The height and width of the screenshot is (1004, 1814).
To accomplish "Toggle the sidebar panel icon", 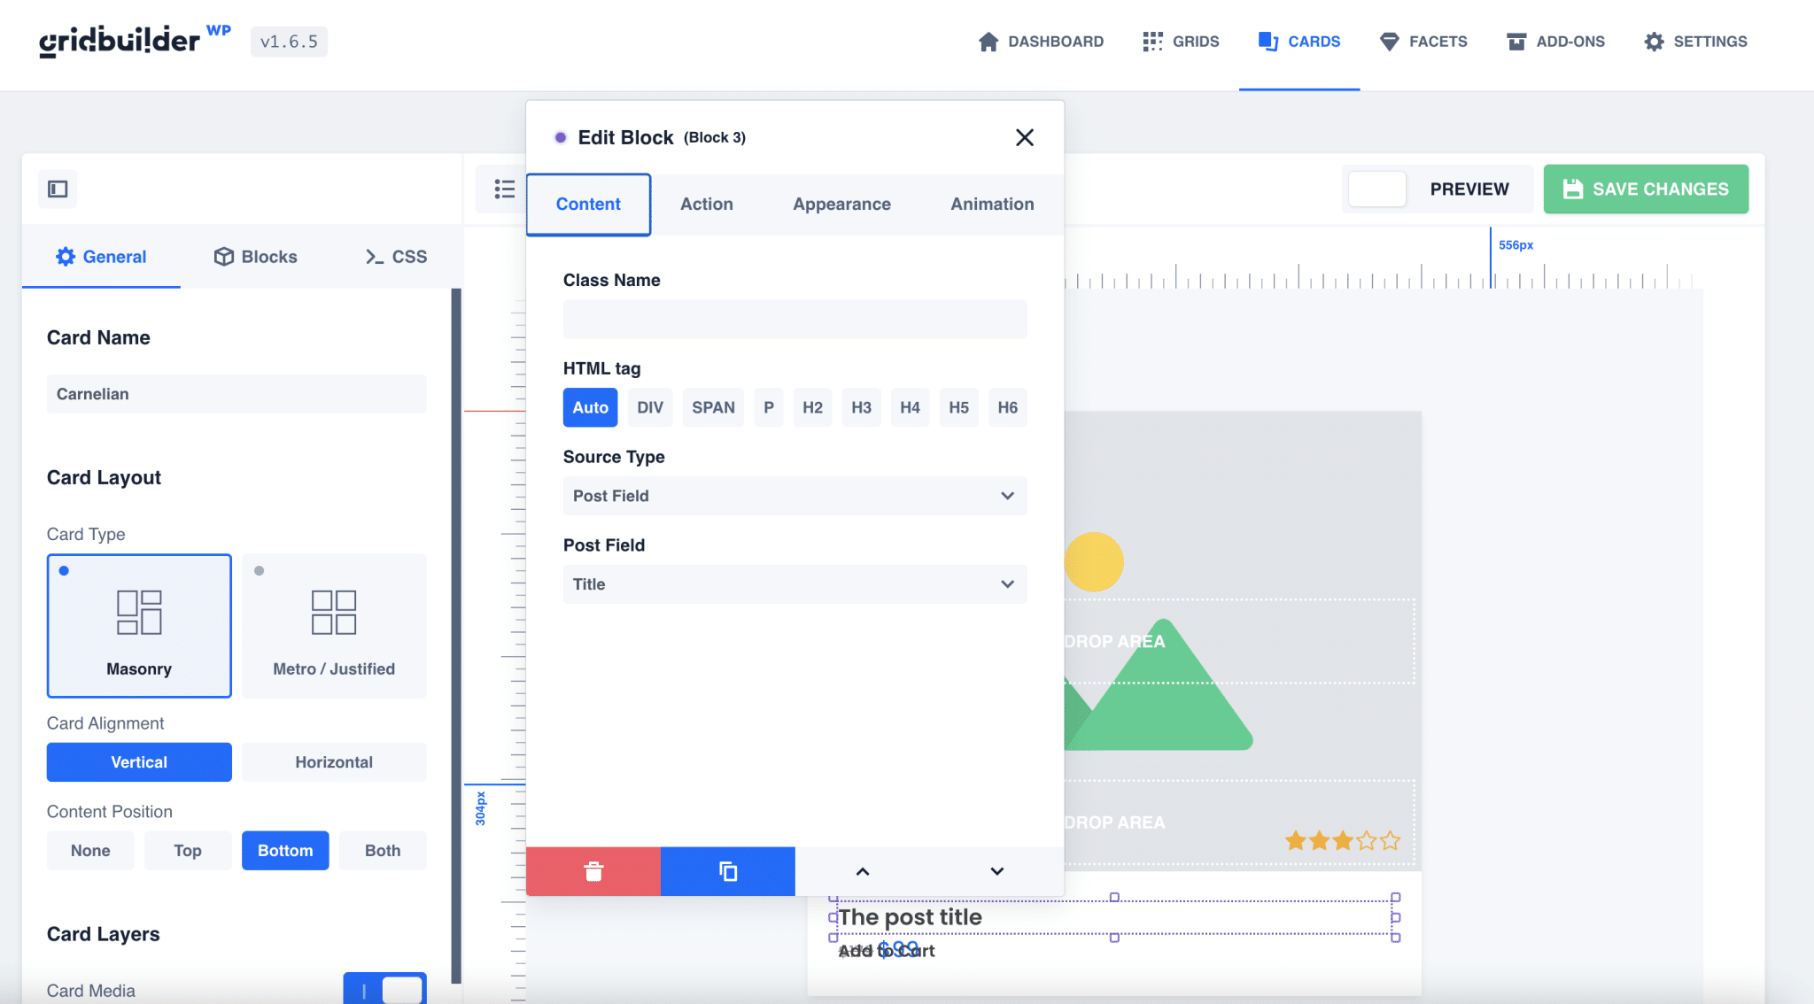I will tap(58, 189).
